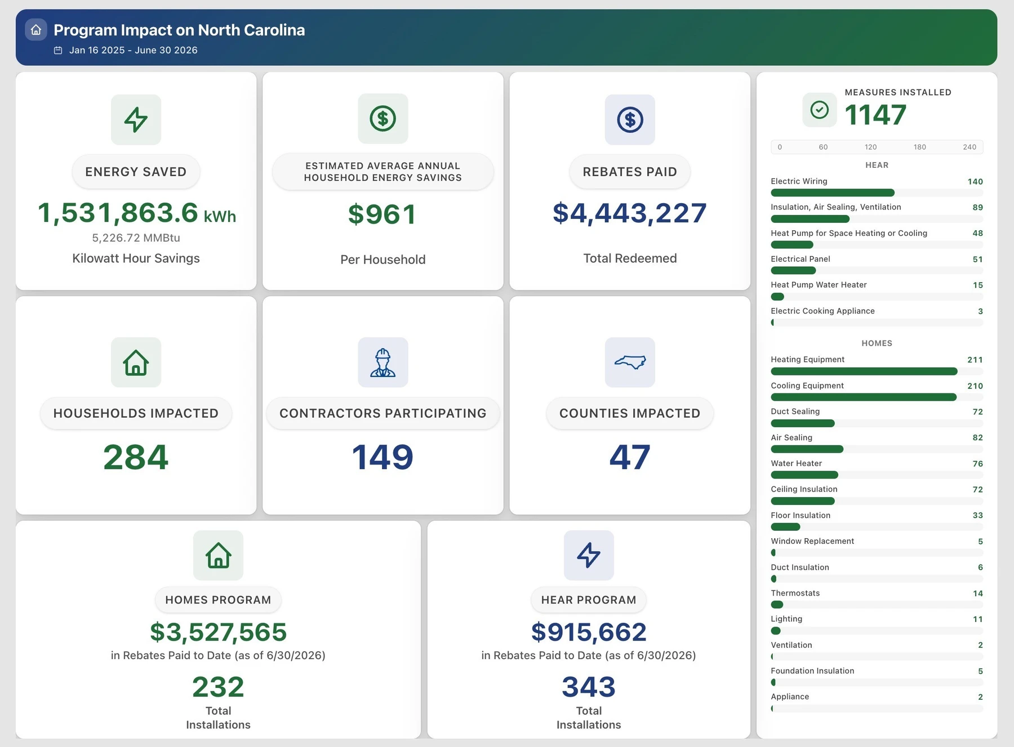Screen dimensions: 1014x747
Task: Click the lightning icon above HEAR Program
Action: pyautogui.click(x=589, y=555)
